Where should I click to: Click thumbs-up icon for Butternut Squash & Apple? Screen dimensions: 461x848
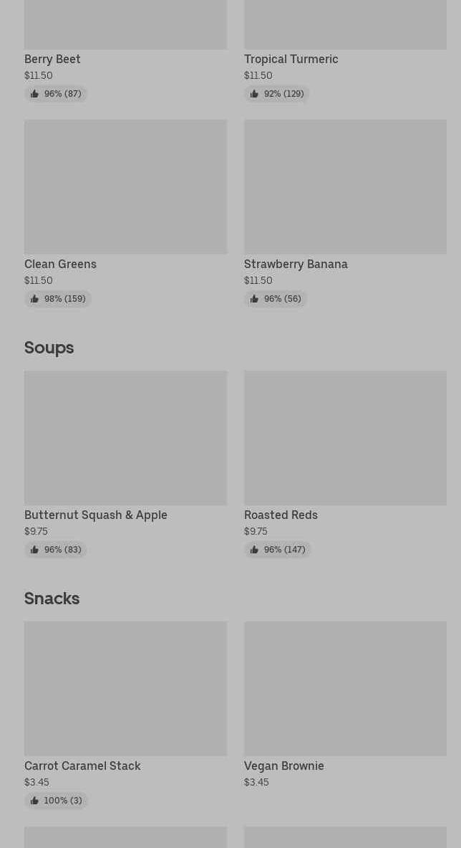click(34, 550)
